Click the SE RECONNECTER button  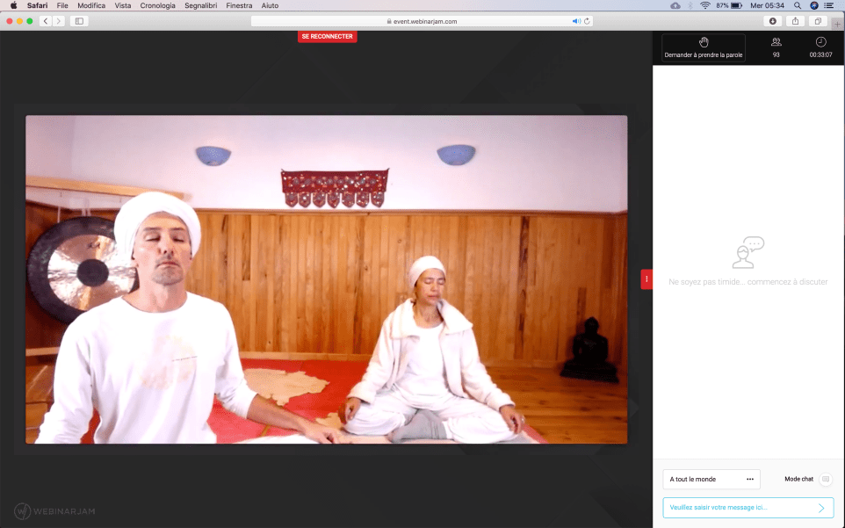coord(327,37)
